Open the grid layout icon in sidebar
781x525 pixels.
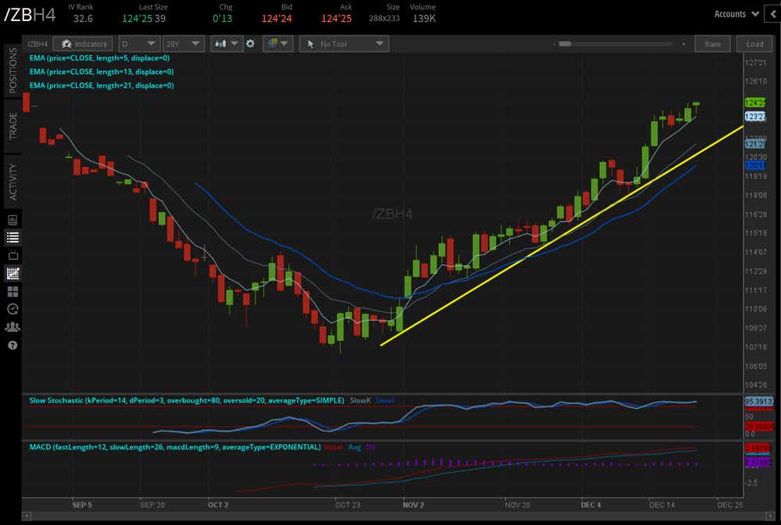(13, 291)
